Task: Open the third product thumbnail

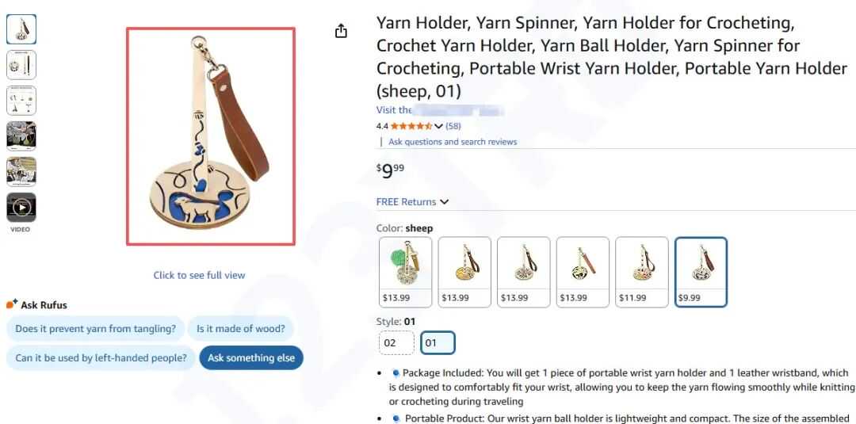Action: click(x=21, y=101)
